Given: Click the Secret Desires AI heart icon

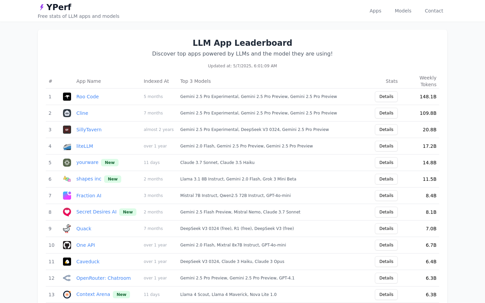Looking at the screenshot, I should coord(67,212).
